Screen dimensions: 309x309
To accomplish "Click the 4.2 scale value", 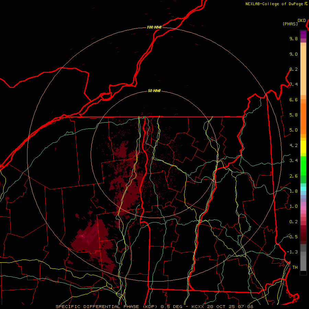I will click(x=294, y=146).
